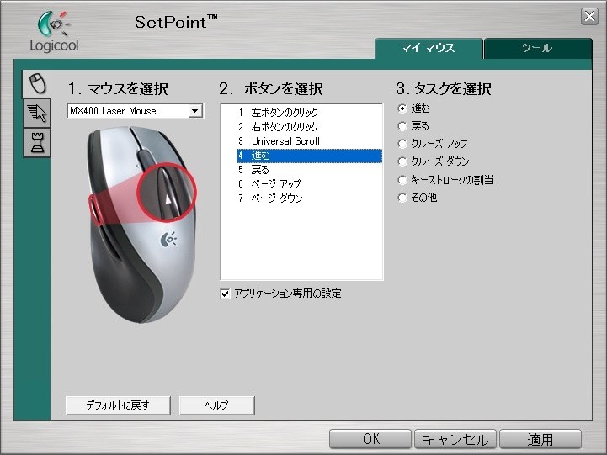This screenshot has width=607, height=455.
Task: Choose the クルーズ ダウン radio button
Action: point(402,161)
